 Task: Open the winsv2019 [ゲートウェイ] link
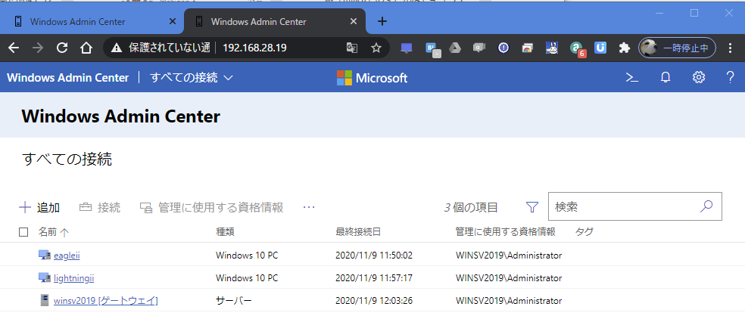coord(105,301)
